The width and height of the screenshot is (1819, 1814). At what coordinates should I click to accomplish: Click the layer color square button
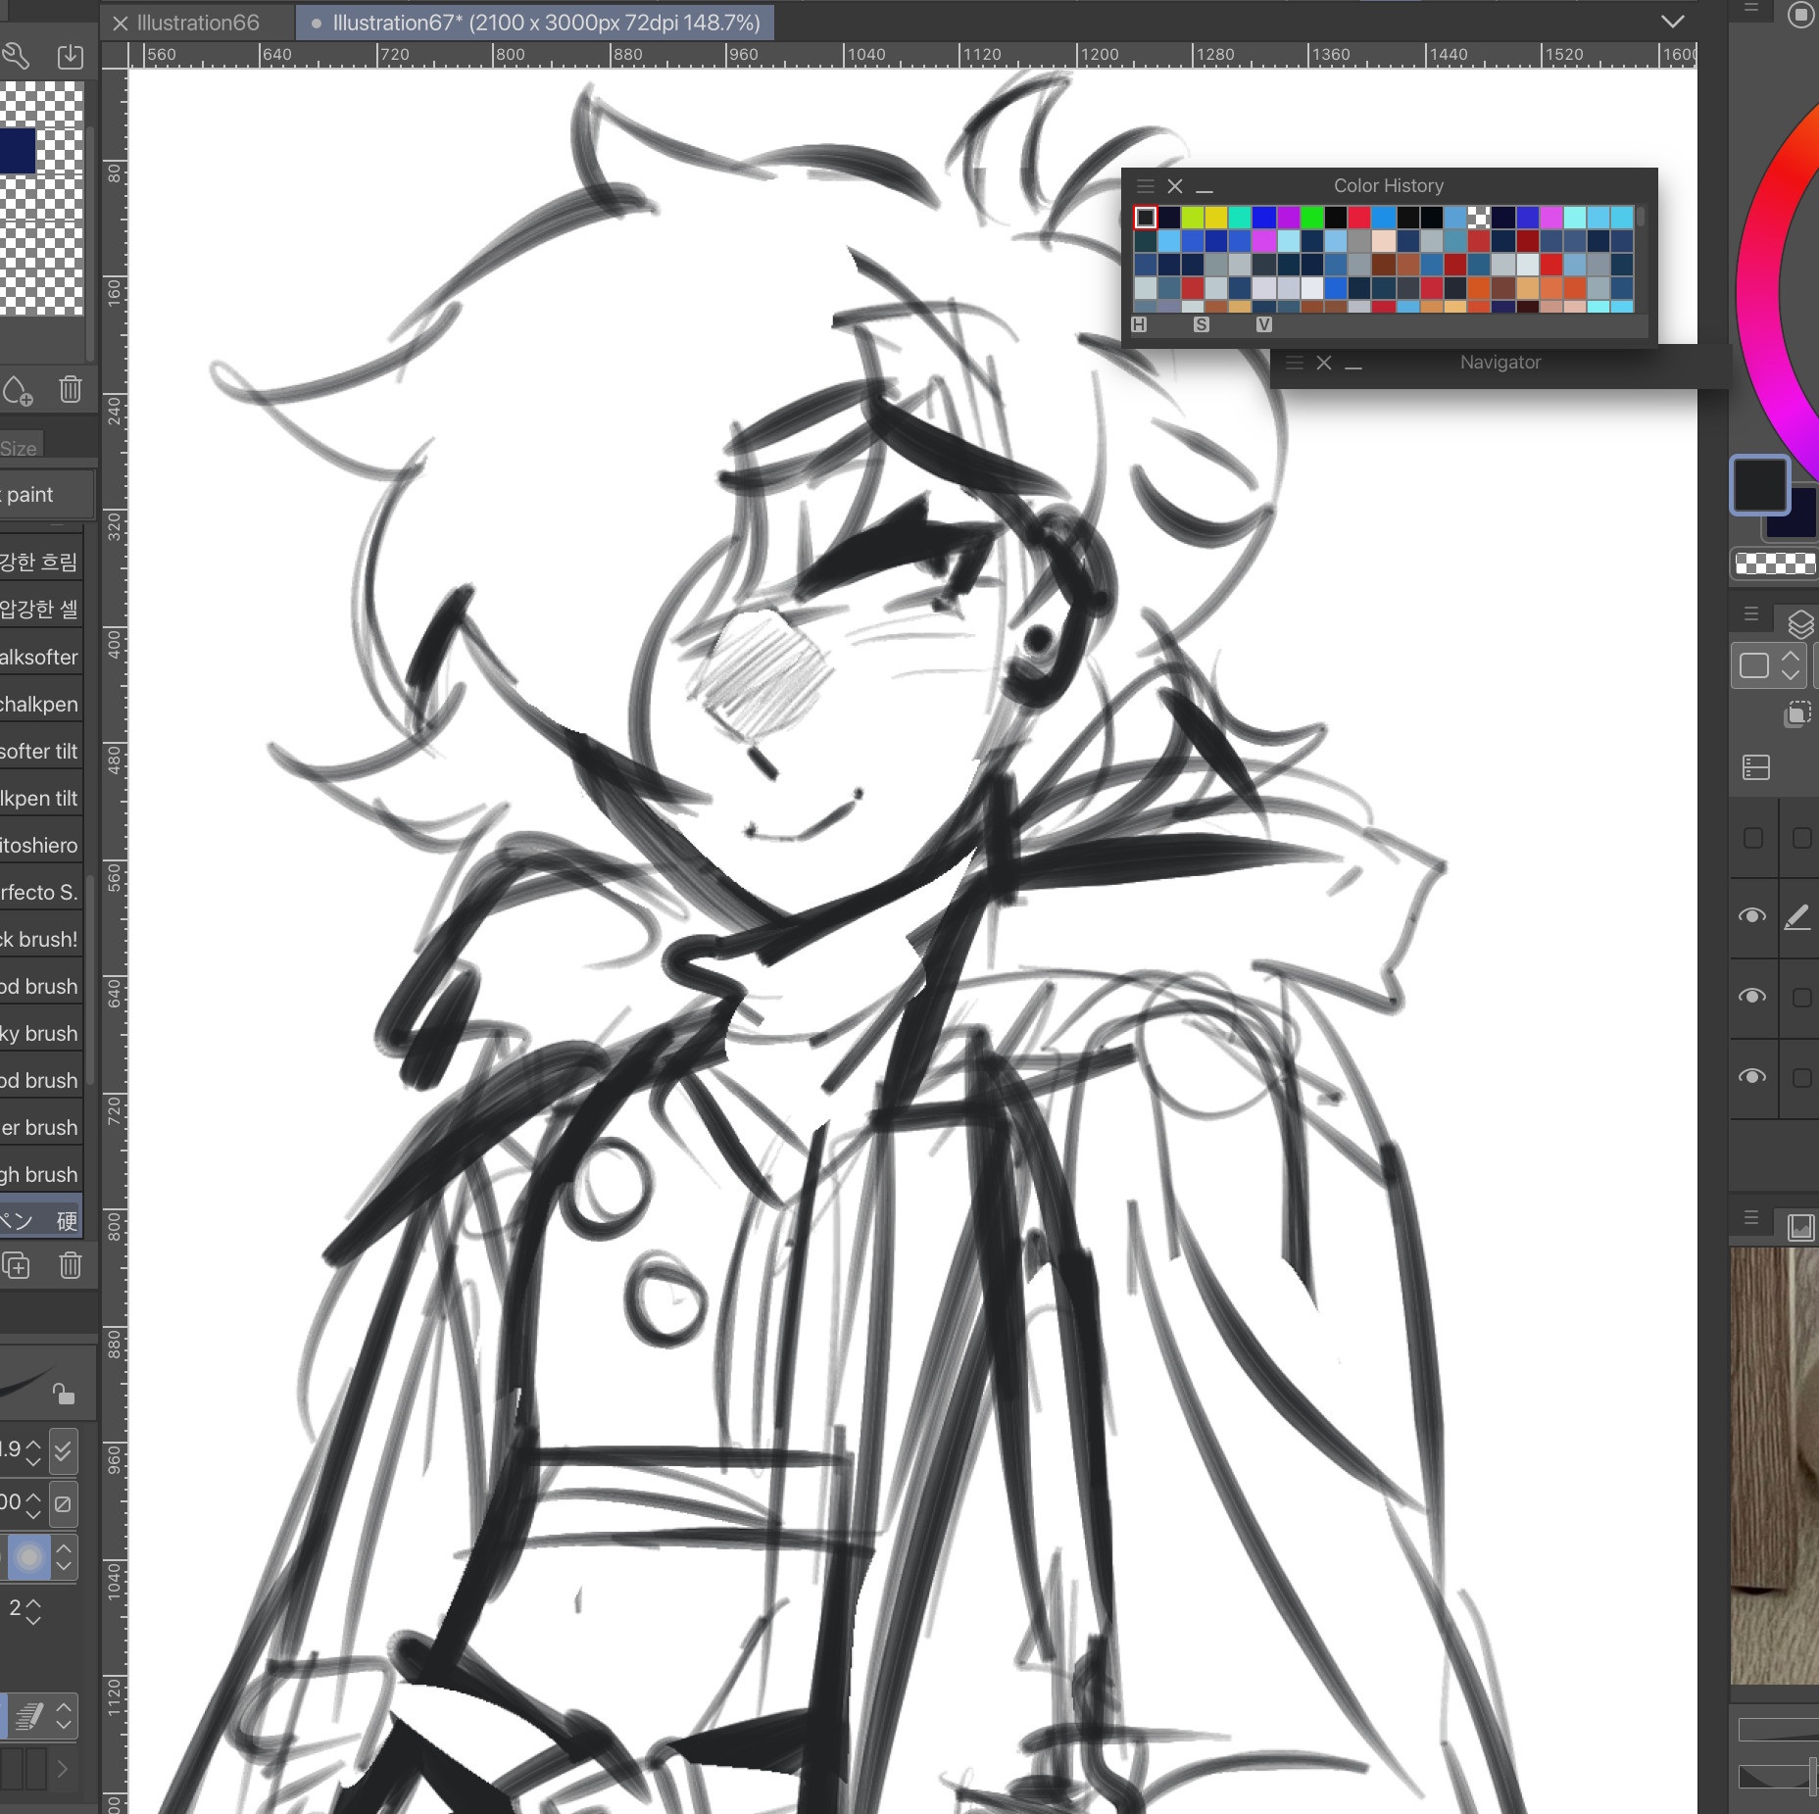pyautogui.click(x=1754, y=665)
